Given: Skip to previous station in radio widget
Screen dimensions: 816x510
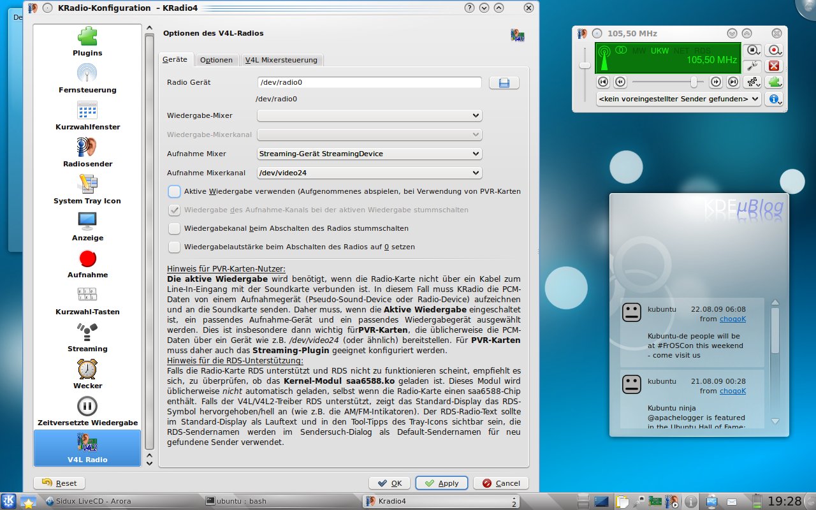Looking at the screenshot, I should click(x=603, y=82).
